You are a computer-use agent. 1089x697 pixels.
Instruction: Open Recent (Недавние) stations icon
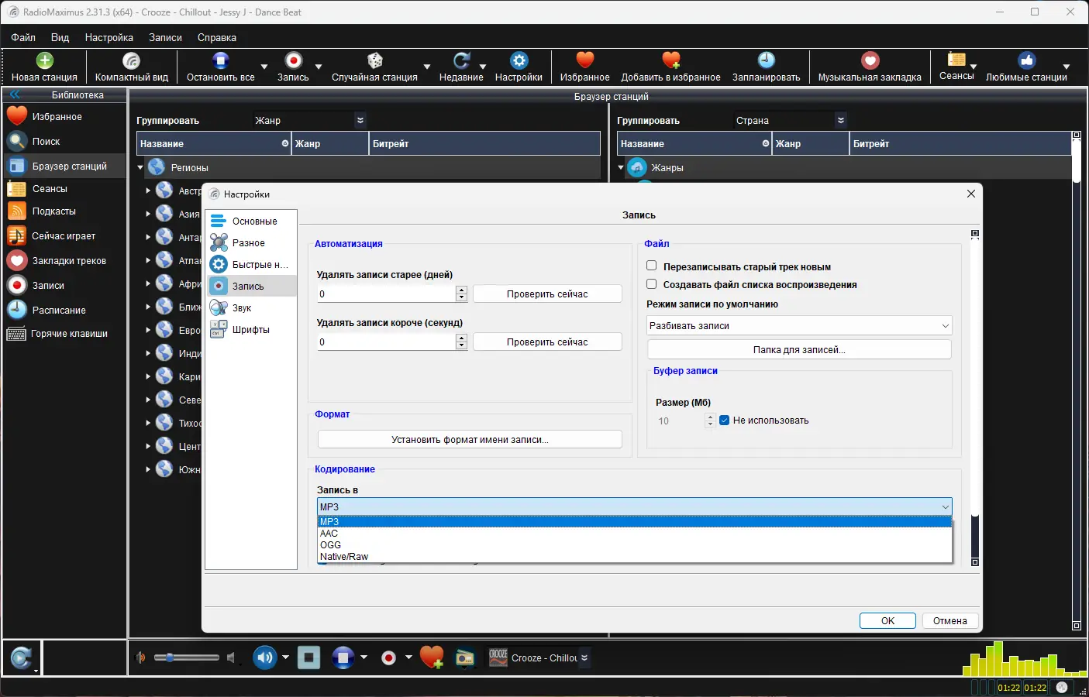pos(461,60)
